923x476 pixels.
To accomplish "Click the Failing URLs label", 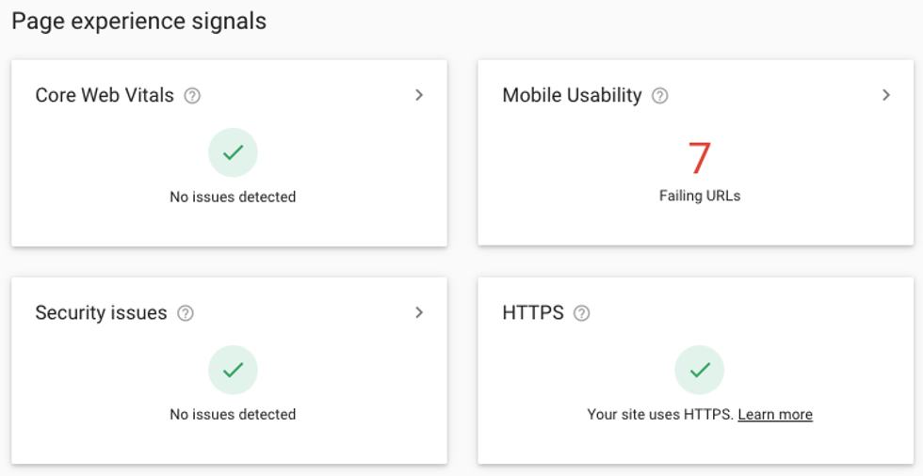I will pos(700,197).
